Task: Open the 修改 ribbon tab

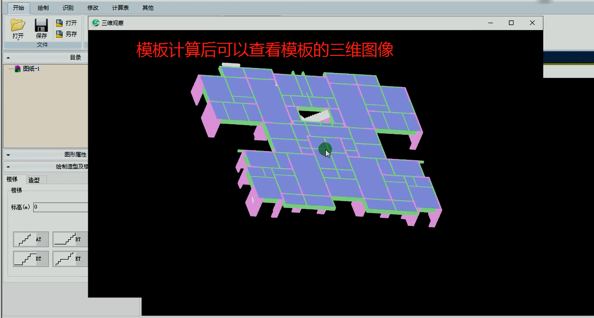Action: point(93,8)
